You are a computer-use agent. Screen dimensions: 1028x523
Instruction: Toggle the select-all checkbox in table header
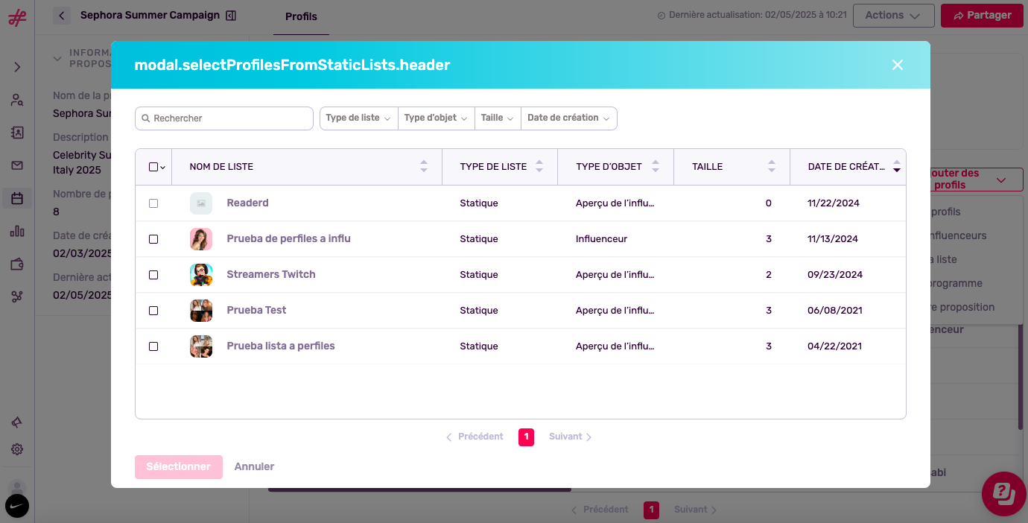coord(153,167)
